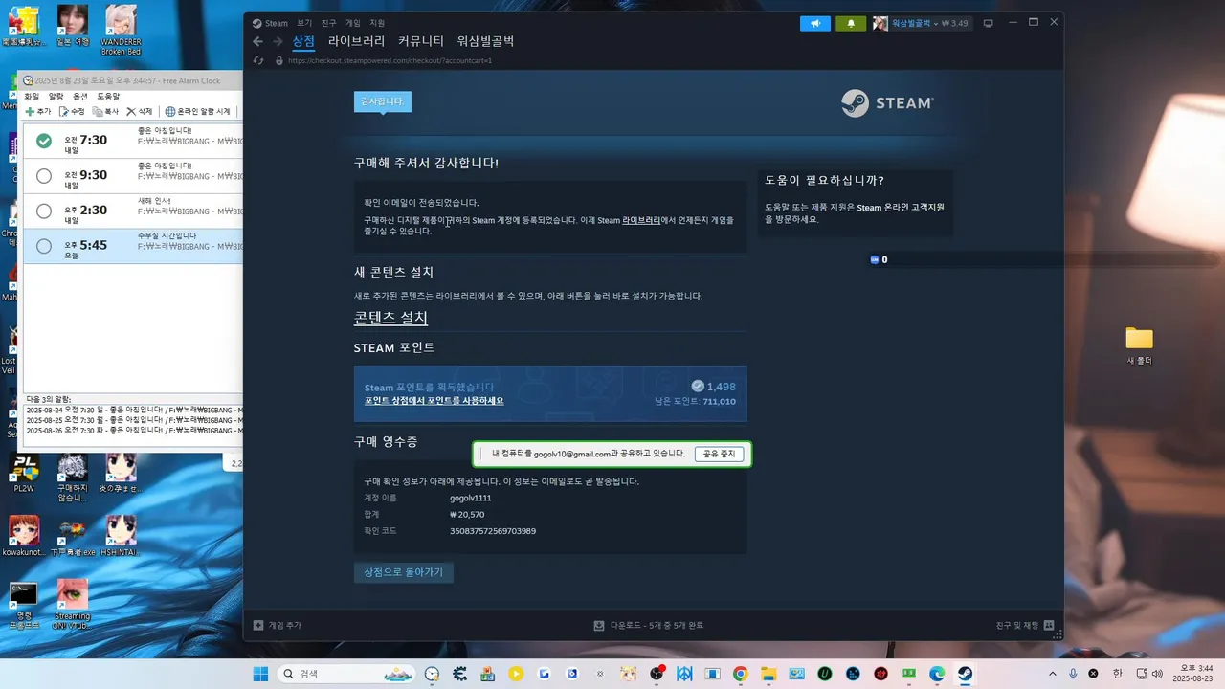Screen dimensions: 1225x689
Task: Open 포인트 상점에서 포인트를 사용하세요 link
Action: pyautogui.click(x=434, y=401)
